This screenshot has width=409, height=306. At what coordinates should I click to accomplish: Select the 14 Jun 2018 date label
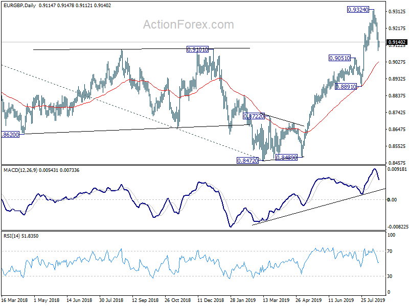pyautogui.click(x=79, y=300)
